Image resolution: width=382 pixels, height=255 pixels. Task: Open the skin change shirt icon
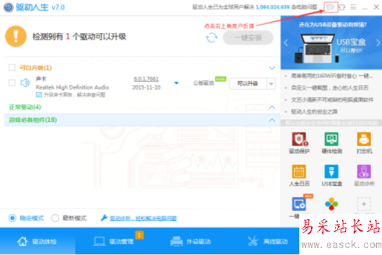click(342, 7)
